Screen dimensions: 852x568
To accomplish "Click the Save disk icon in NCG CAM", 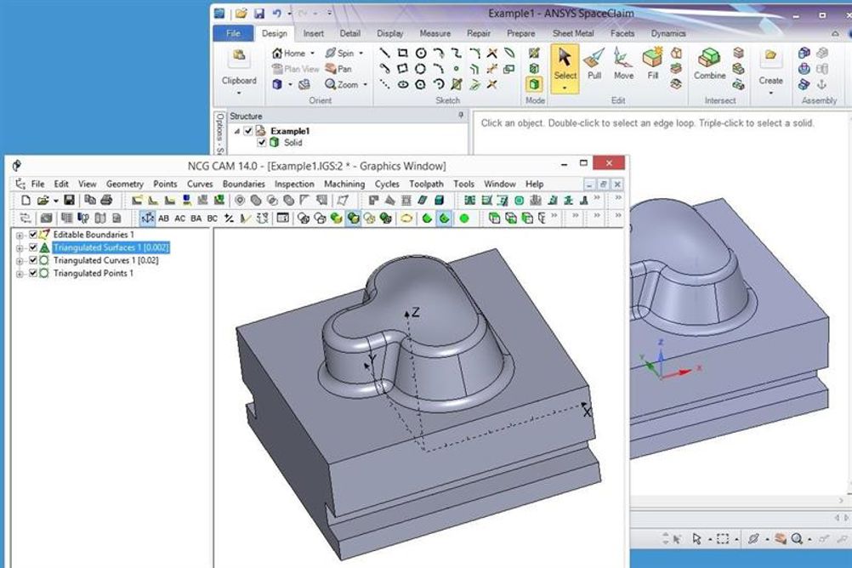I will [69, 201].
